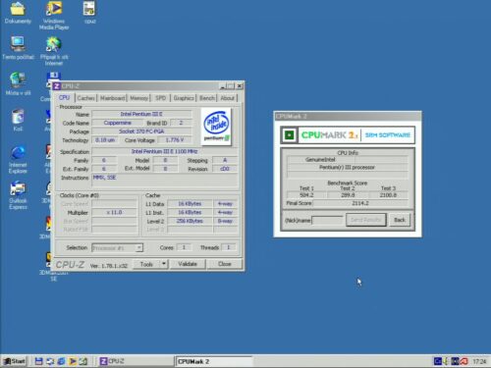Launch Outlook Express from the desktop
491x368 pixels.
pyautogui.click(x=18, y=195)
